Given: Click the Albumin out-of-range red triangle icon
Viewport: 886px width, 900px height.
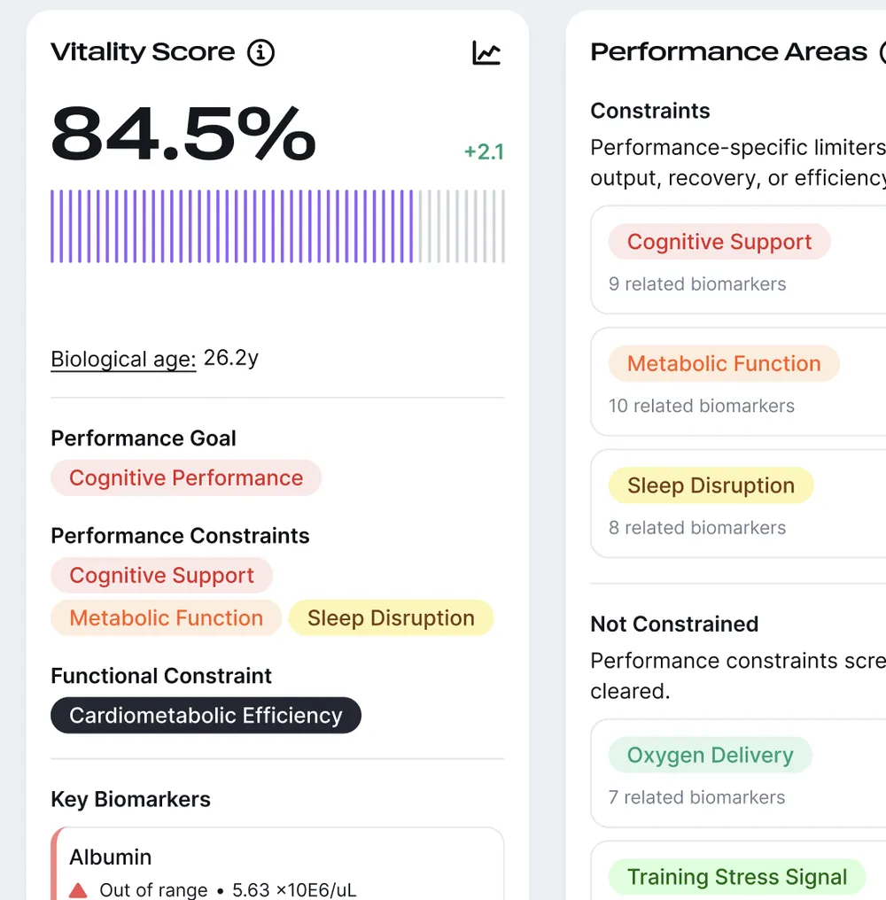Looking at the screenshot, I should [x=78, y=889].
